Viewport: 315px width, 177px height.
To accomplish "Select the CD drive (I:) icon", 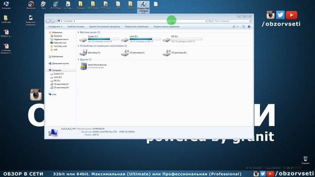I will click(125, 53).
